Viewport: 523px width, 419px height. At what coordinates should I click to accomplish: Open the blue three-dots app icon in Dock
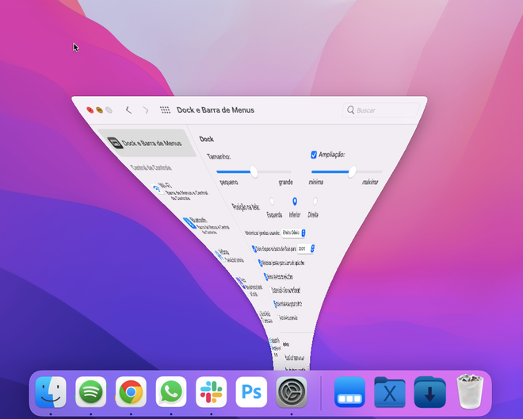coord(349,392)
